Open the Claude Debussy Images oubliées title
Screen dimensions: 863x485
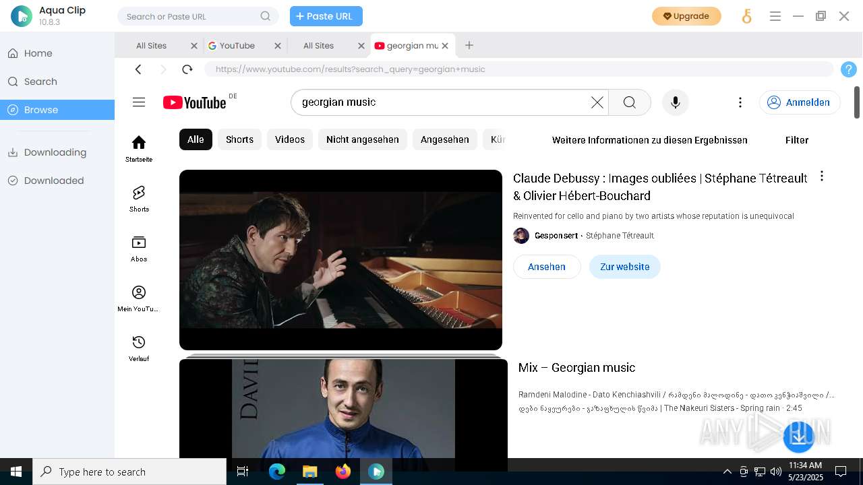pyautogui.click(x=661, y=187)
